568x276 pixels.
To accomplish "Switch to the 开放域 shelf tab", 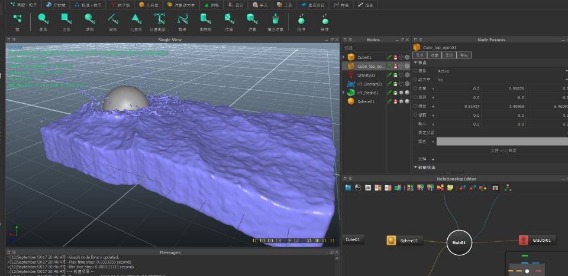I will point(56,5).
